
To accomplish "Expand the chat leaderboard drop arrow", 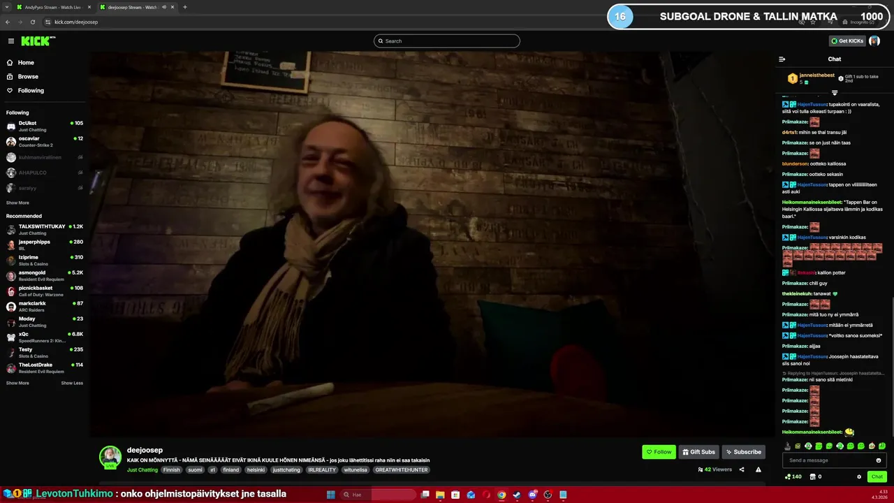I will (x=835, y=92).
